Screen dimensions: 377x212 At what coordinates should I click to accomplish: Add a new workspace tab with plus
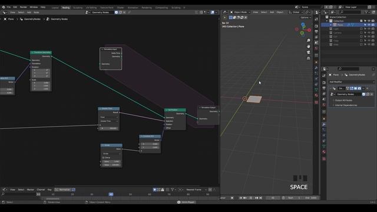click(184, 8)
